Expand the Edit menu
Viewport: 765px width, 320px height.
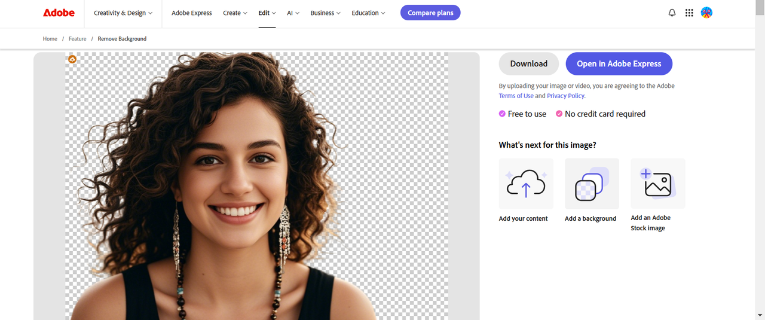click(x=267, y=13)
